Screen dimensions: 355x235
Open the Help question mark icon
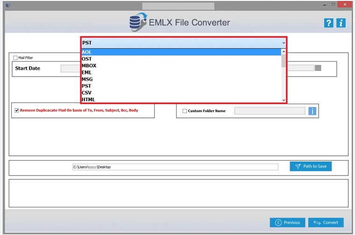pos(328,23)
